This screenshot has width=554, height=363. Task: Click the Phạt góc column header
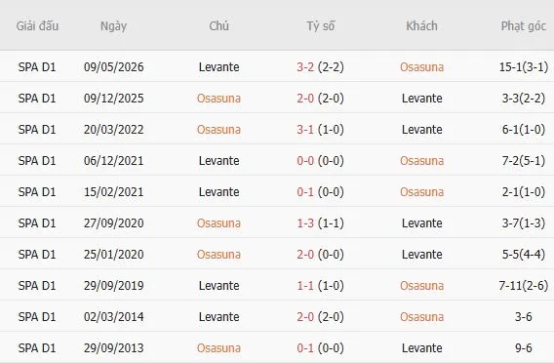click(x=523, y=26)
